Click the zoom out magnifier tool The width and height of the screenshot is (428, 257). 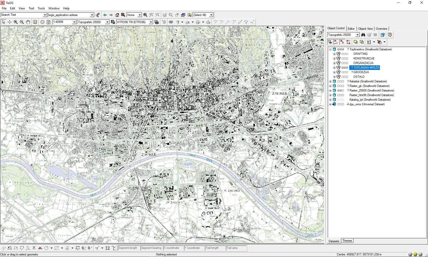(x=22, y=22)
